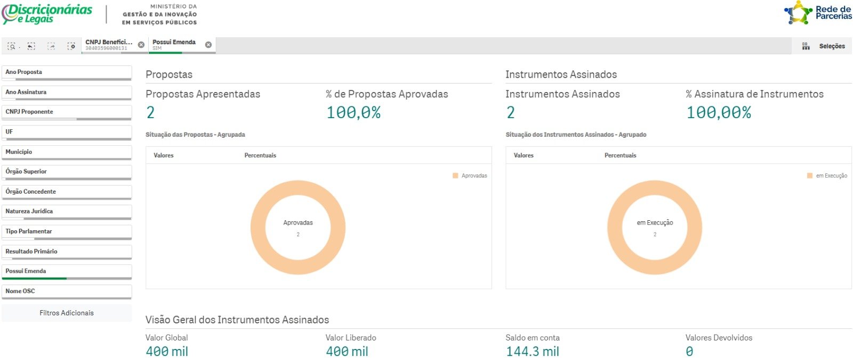Expand the Órgão Superior filter

click(67, 172)
